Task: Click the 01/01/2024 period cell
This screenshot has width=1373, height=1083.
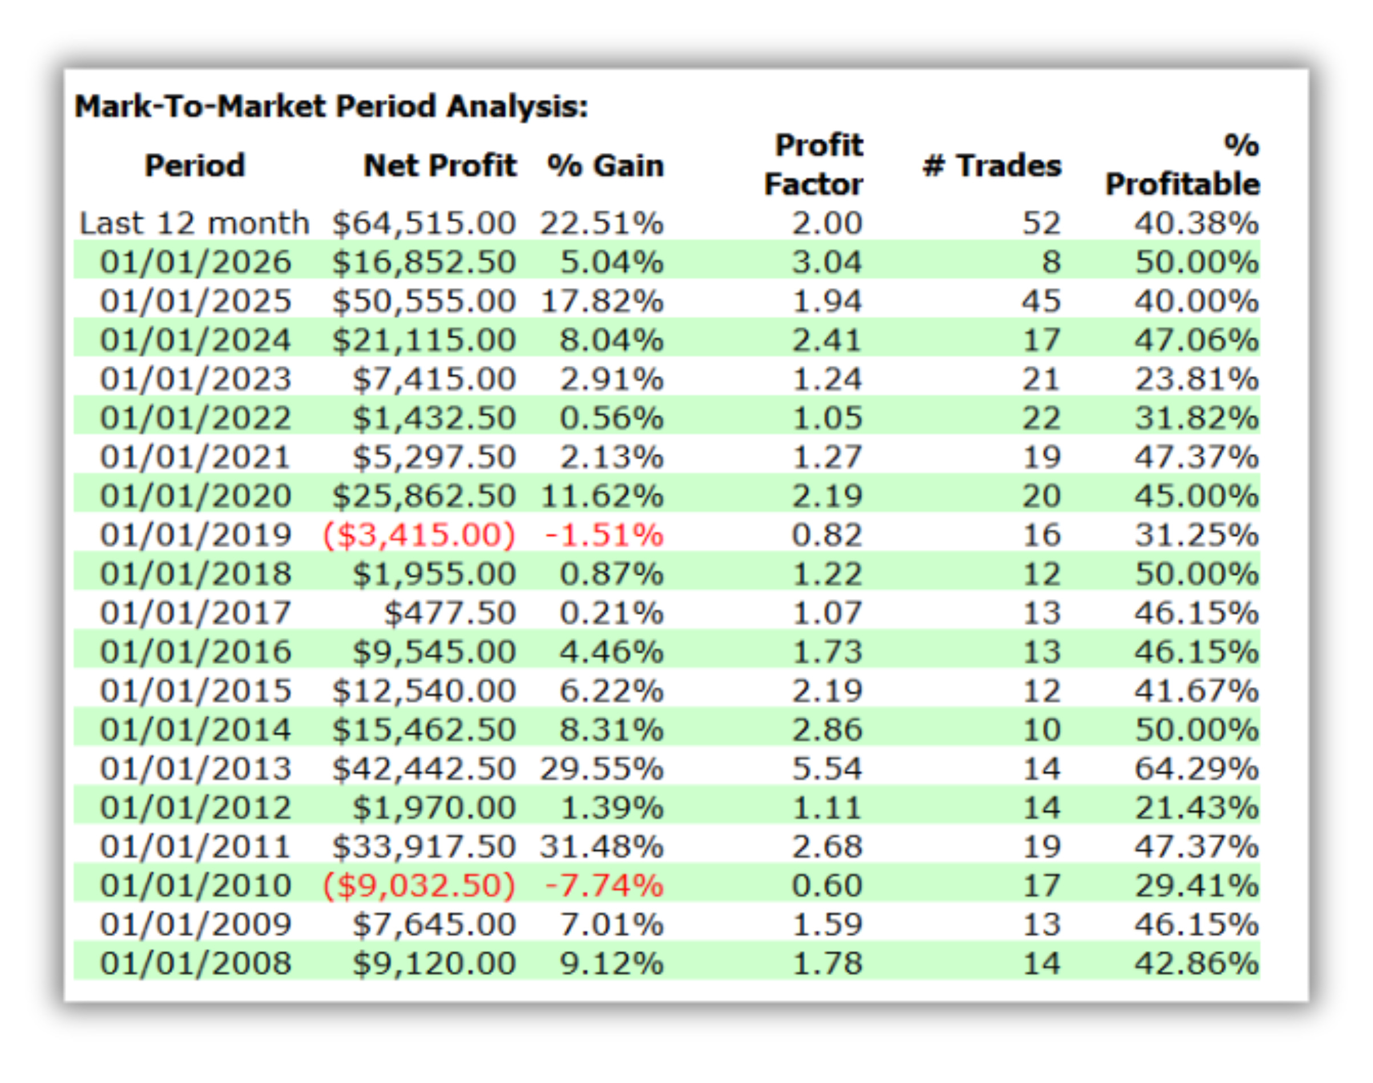Action: pyautogui.click(x=195, y=340)
